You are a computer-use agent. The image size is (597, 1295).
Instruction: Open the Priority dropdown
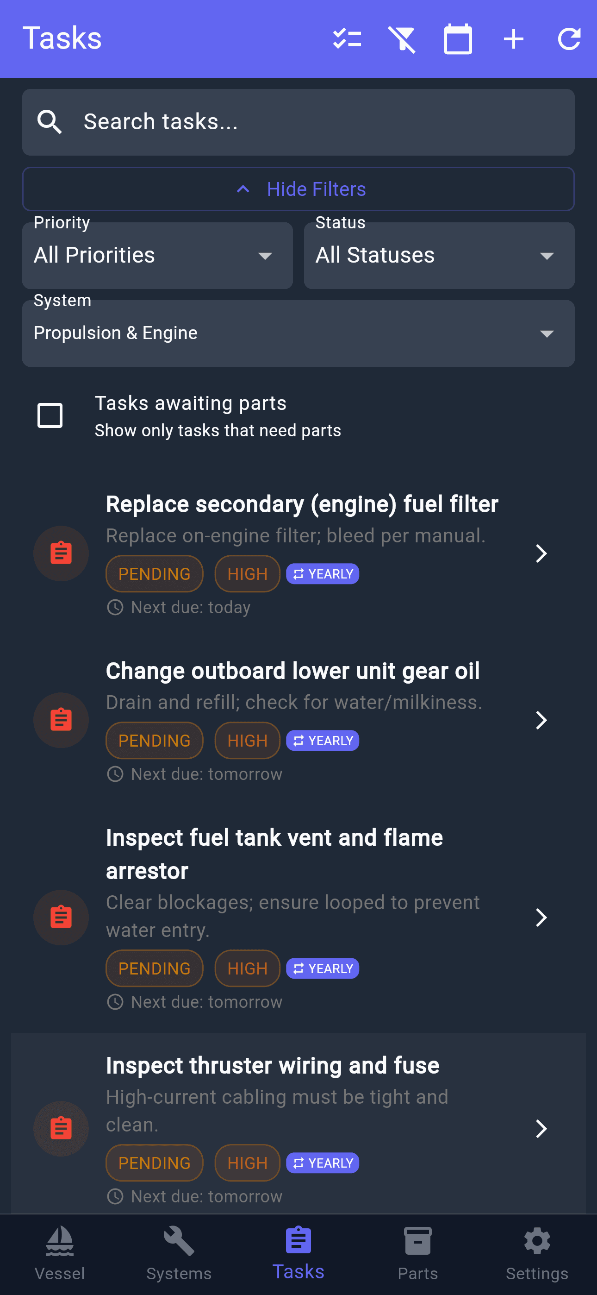pos(157,255)
